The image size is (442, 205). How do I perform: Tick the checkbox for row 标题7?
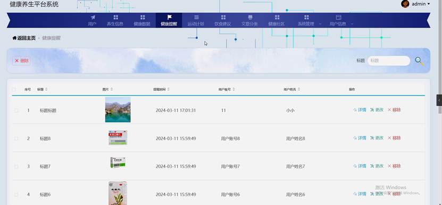(x=16, y=167)
